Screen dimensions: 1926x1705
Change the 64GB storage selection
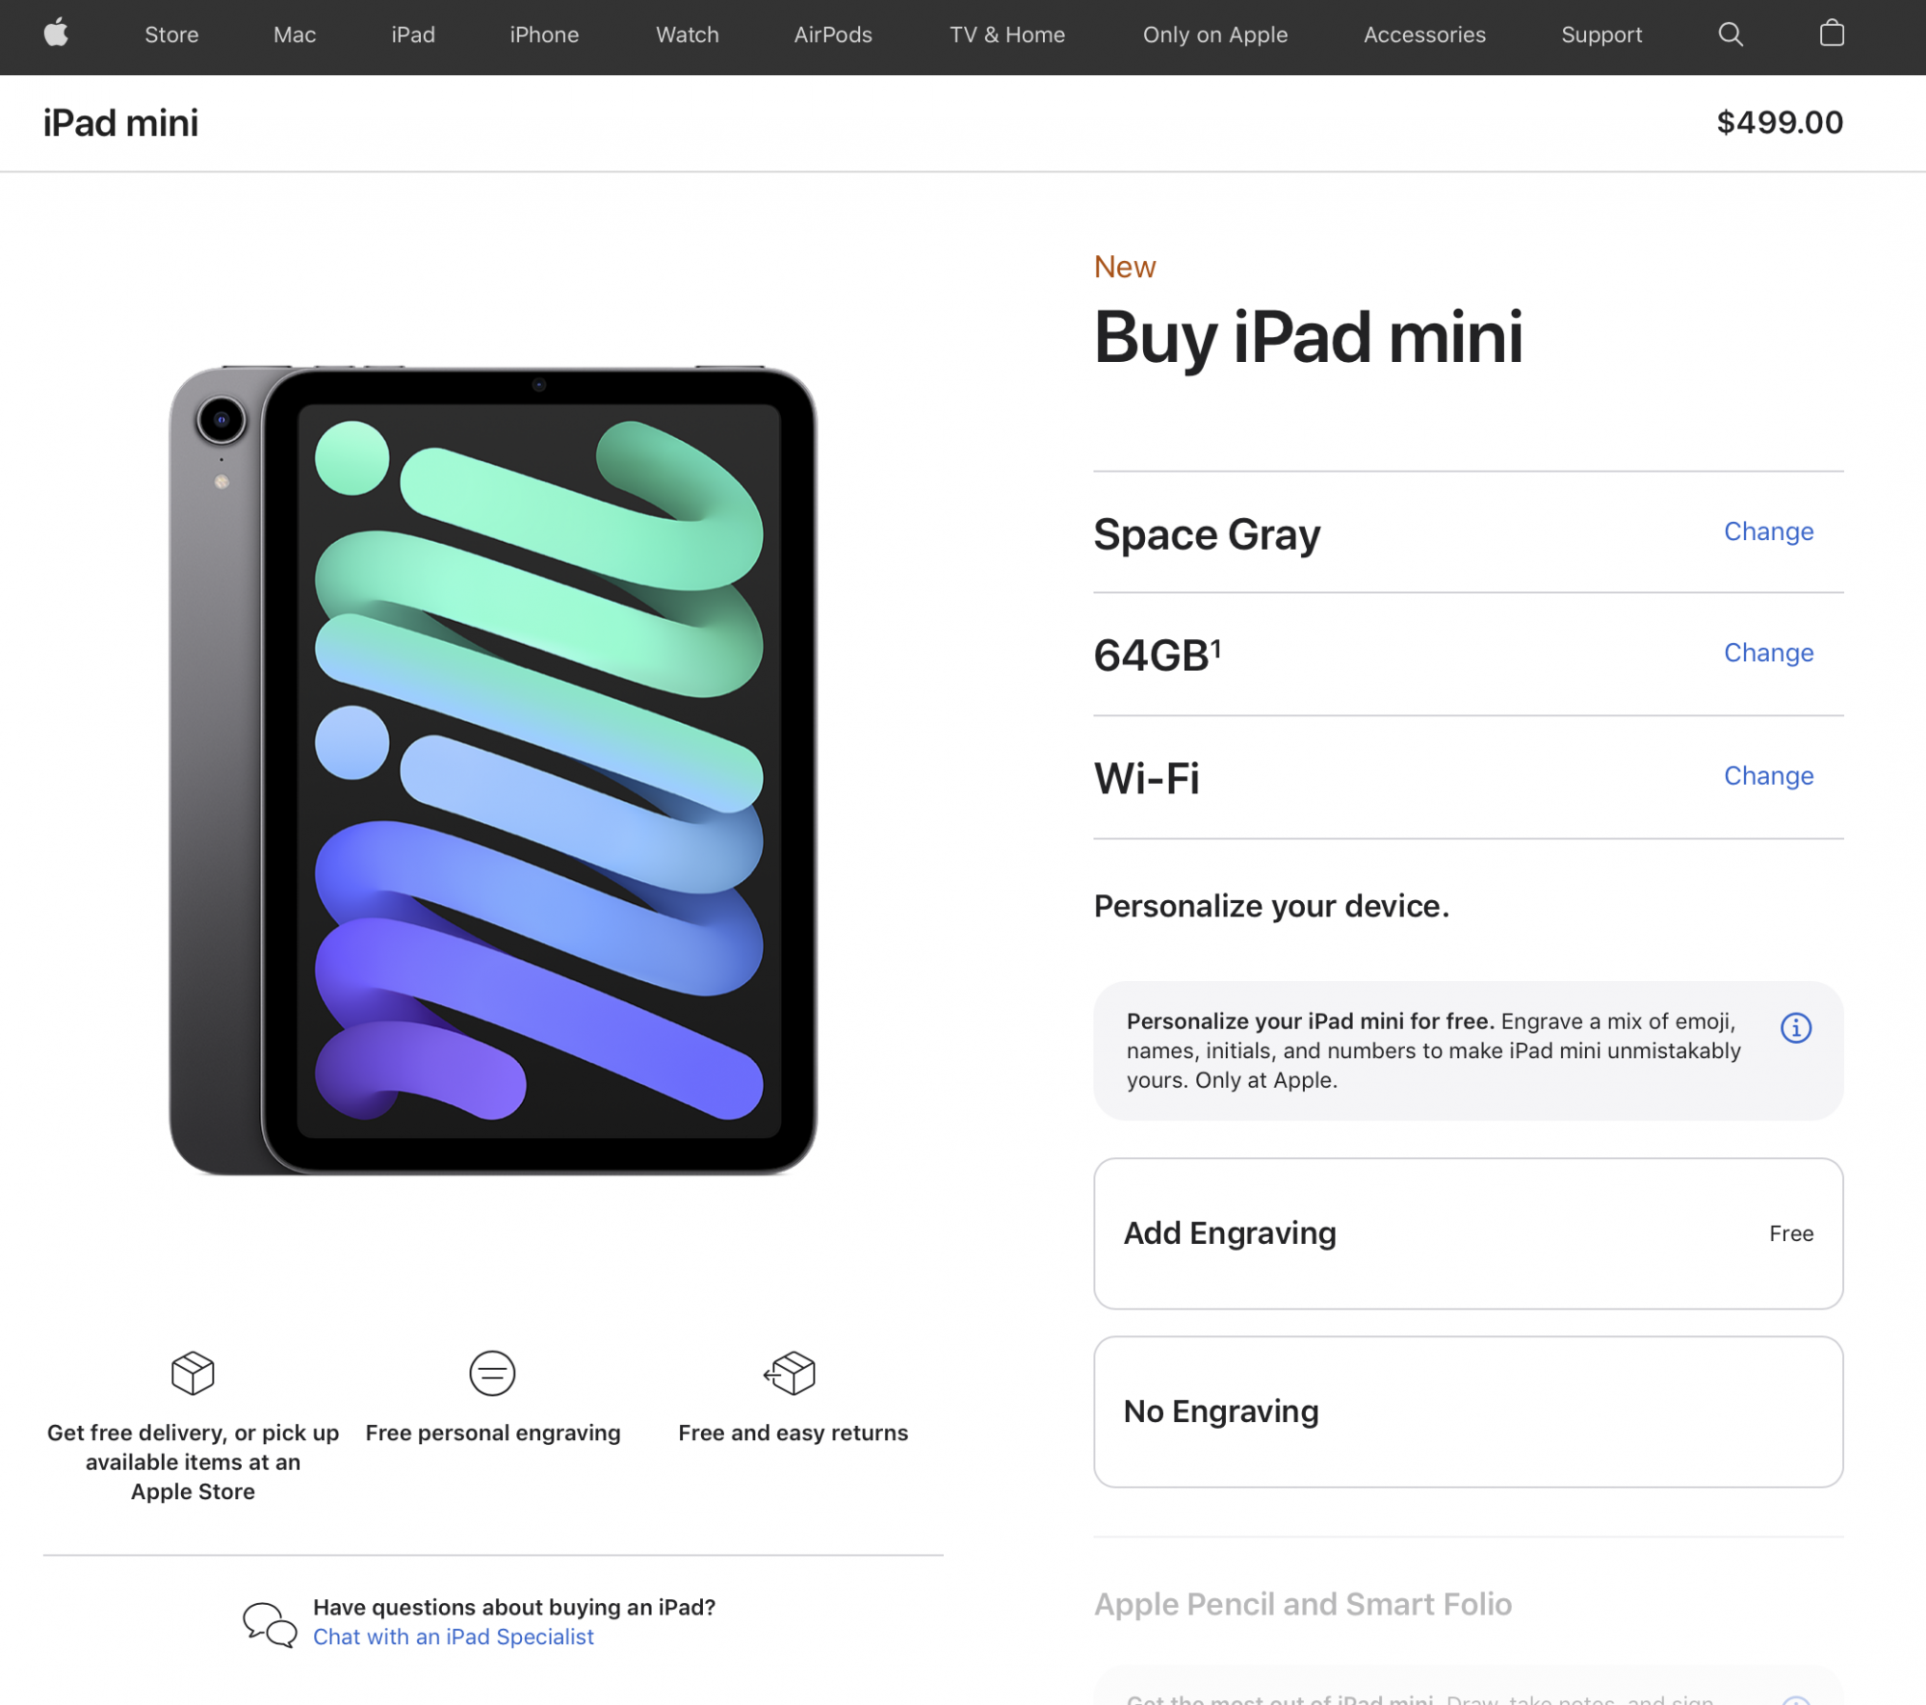coord(1768,653)
